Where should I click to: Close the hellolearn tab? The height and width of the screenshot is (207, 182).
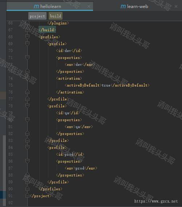(x=89, y=6)
